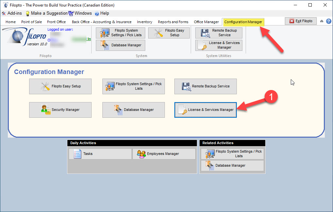Click the Related Activities header
Viewport: 333px width, 212px height.
click(x=232, y=143)
